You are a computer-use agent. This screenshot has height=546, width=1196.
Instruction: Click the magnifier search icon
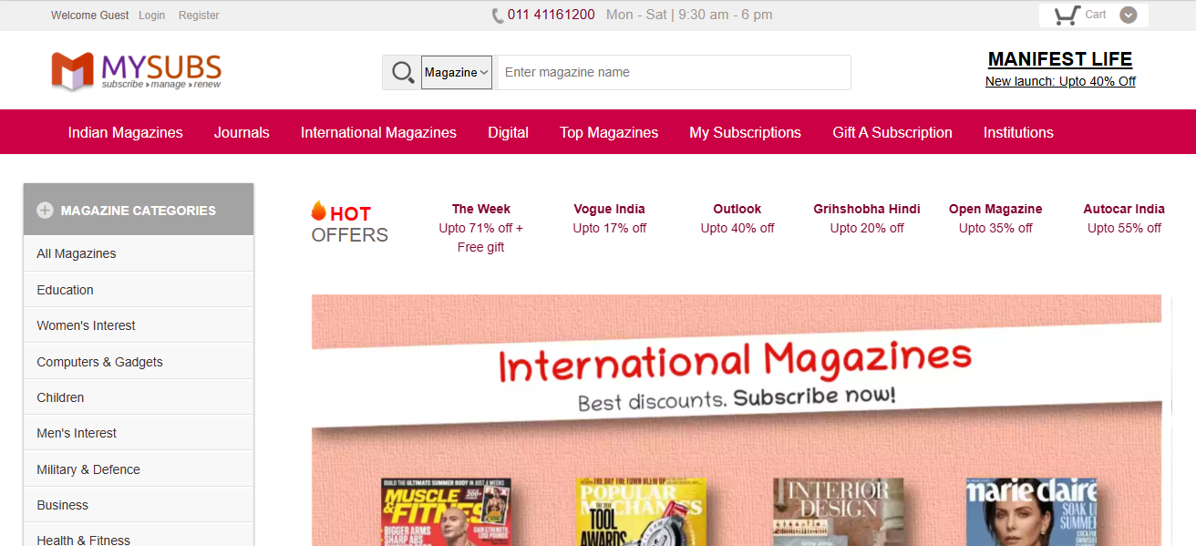[402, 72]
